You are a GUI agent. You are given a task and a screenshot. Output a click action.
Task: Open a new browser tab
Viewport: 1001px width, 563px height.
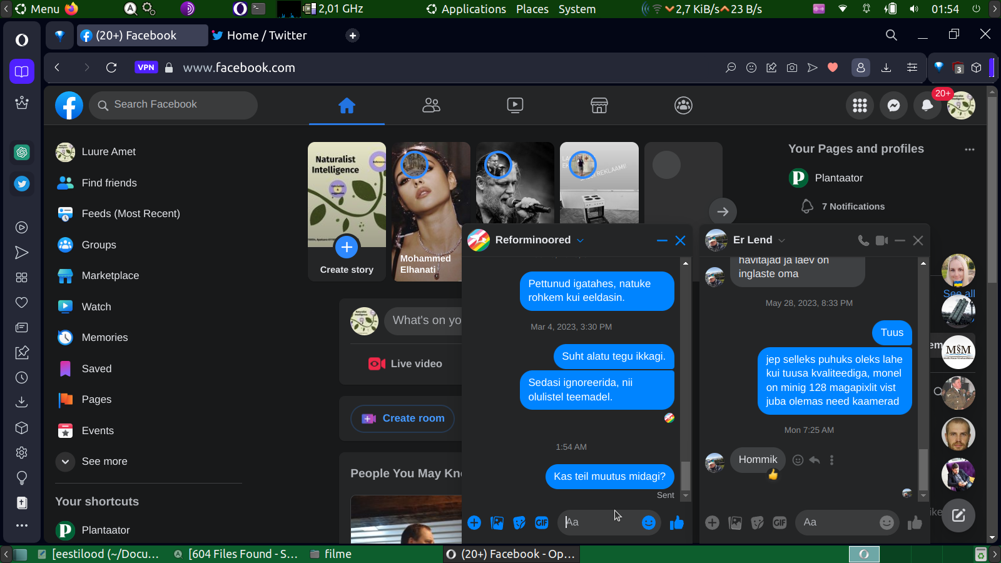click(353, 36)
